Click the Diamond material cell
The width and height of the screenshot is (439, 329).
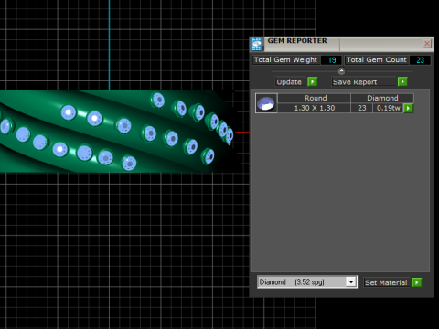coord(382,98)
